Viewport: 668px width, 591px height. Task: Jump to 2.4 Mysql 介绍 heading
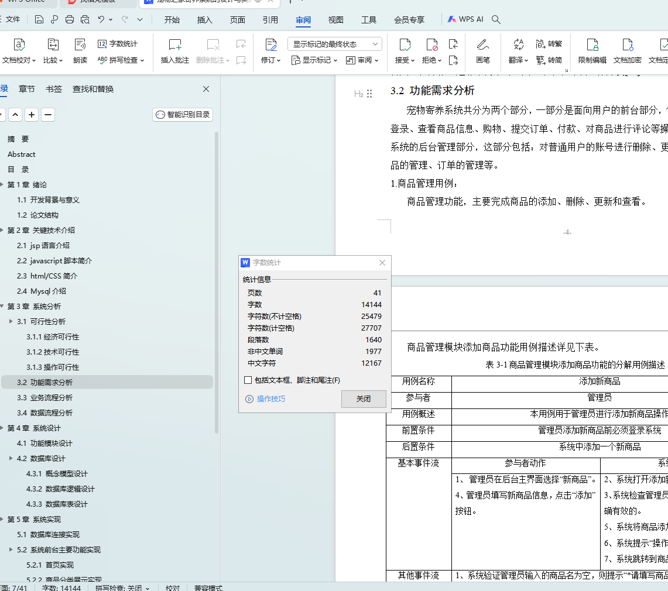(x=42, y=291)
